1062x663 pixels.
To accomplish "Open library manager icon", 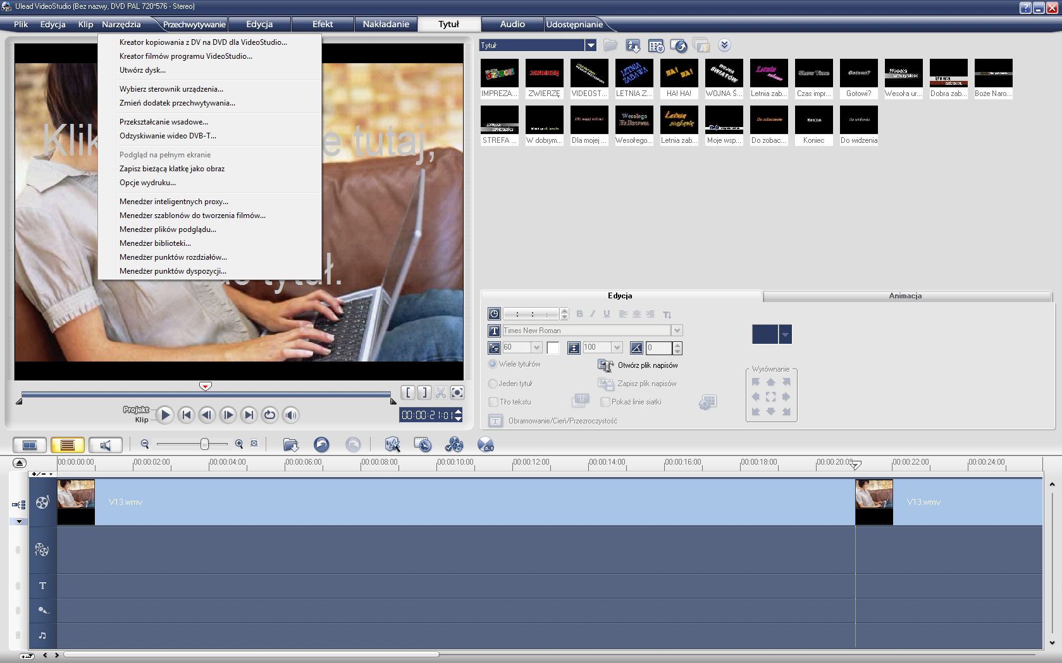I will pyautogui.click(x=656, y=46).
